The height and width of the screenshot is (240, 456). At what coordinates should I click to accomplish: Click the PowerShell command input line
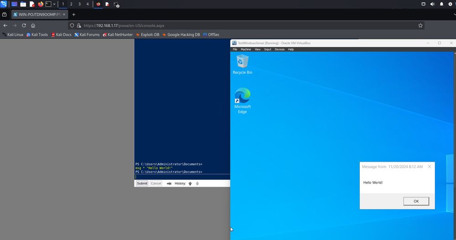(x=182, y=177)
